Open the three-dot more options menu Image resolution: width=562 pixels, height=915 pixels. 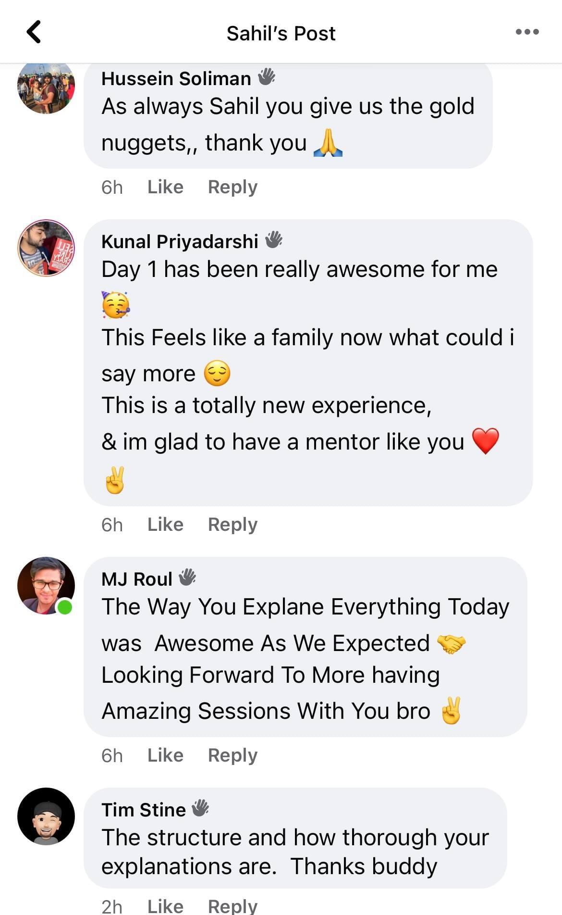pyautogui.click(x=527, y=32)
